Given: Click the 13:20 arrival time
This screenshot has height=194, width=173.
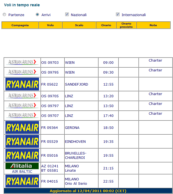Looking at the screenshot, I should (x=108, y=96).
